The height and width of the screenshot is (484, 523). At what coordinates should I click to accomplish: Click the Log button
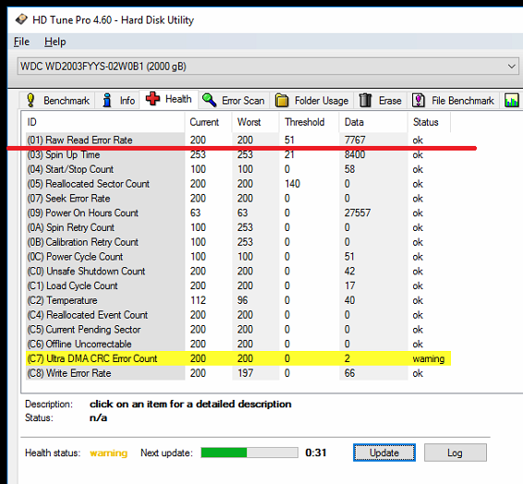point(456,453)
